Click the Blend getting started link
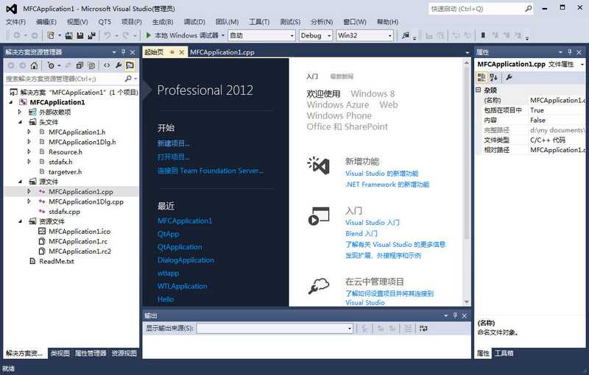Screen dimensions: 589x375 361,234
